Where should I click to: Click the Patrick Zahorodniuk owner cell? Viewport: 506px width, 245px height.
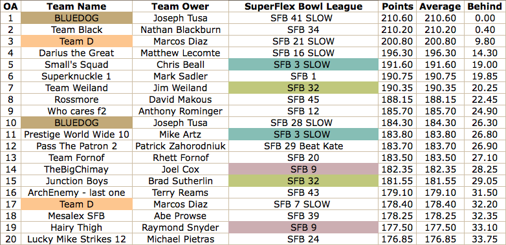[x=181, y=146]
